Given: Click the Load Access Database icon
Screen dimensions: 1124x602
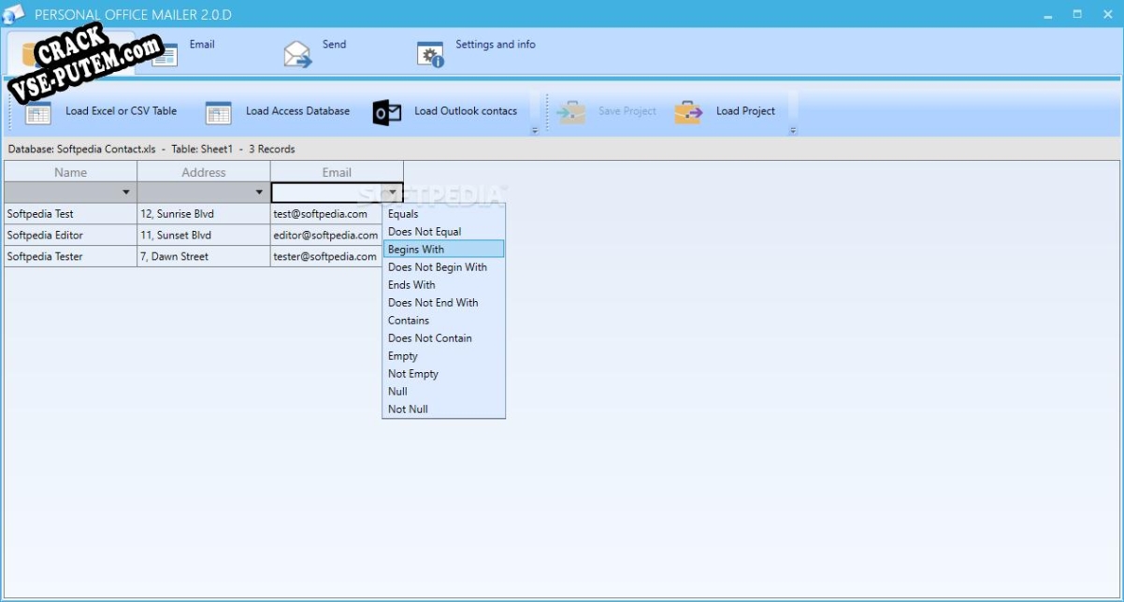Looking at the screenshot, I should [218, 112].
